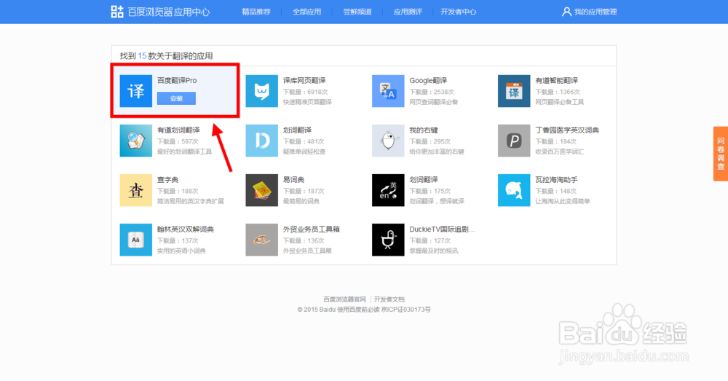The height and width of the screenshot is (381, 728).
Task: Open the 易词典 title link
Action: [293, 180]
